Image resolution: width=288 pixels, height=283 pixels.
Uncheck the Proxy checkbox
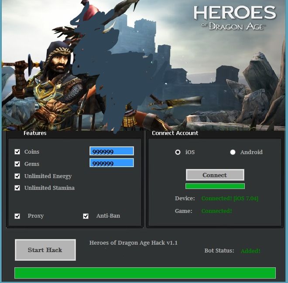click(x=17, y=216)
